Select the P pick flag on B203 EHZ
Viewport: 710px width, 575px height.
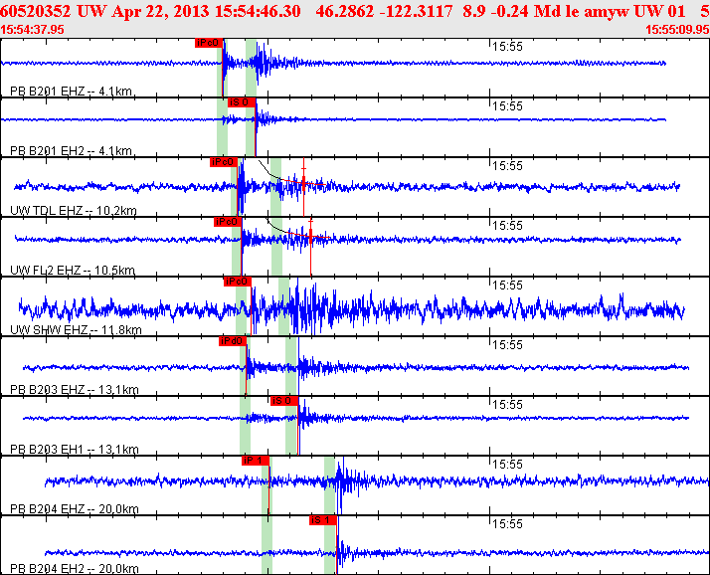point(231,341)
